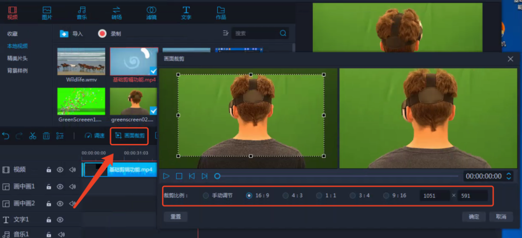Image resolution: width=522 pixels, height=238 pixels.
Task: Close the 画面裁剪 dialog
Action: click(510, 59)
